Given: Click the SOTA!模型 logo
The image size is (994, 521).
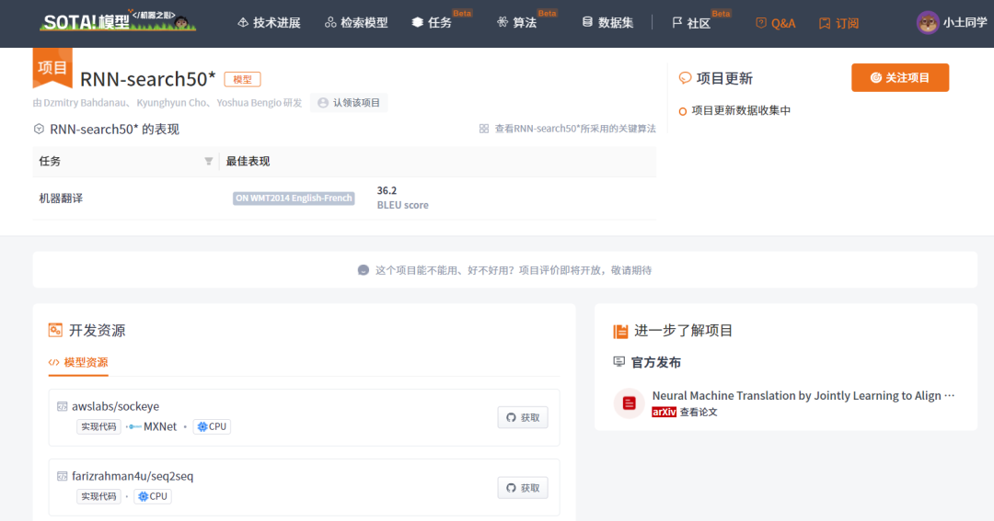Looking at the screenshot, I should click(x=118, y=21).
